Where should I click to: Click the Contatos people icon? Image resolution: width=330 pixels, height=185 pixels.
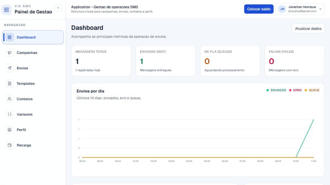click(9, 99)
